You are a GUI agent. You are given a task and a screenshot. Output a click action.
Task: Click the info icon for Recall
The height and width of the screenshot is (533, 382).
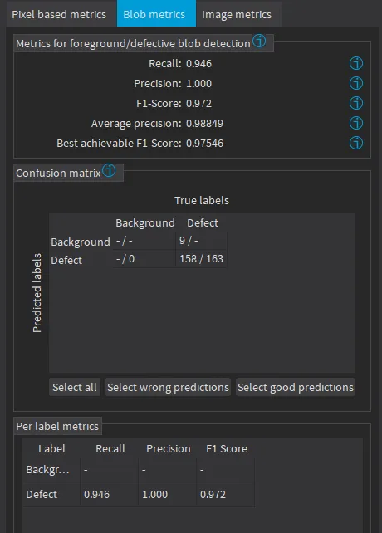click(x=356, y=63)
